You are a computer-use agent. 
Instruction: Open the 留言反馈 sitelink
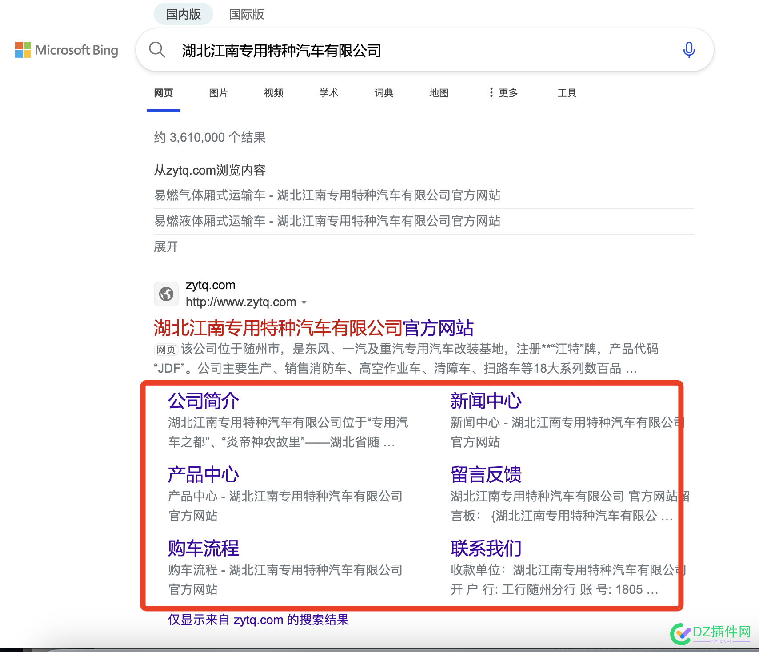click(x=486, y=474)
